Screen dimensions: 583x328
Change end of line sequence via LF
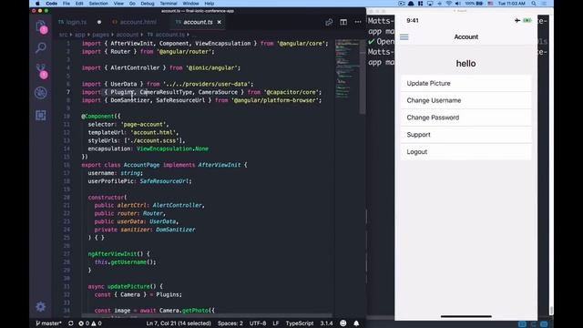point(275,323)
